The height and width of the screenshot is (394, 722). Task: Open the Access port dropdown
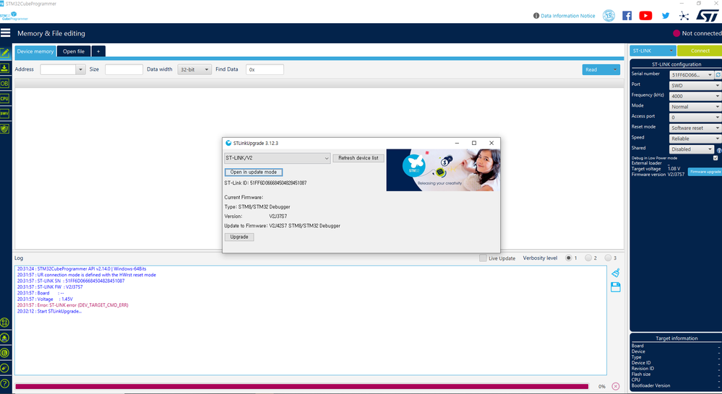pyautogui.click(x=695, y=117)
